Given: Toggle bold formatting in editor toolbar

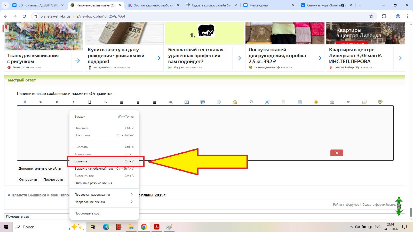Looking at the screenshot, I should (x=57, y=102).
